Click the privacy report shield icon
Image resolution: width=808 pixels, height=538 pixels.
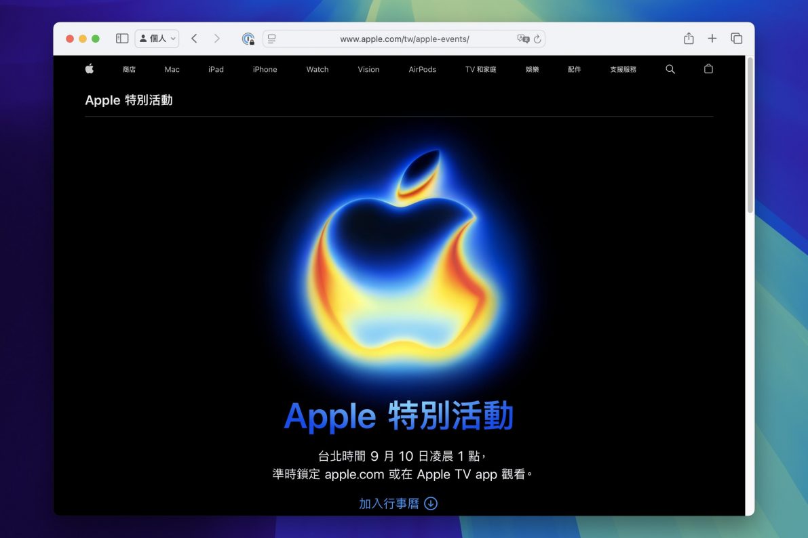pyautogui.click(x=248, y=39)
